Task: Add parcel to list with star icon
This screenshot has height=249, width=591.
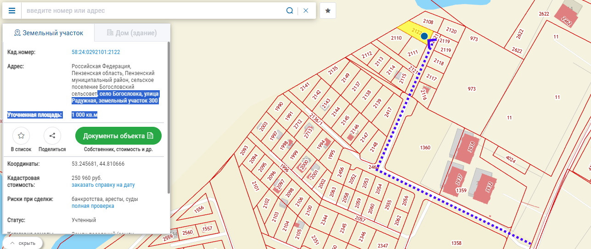Action: click(x=21, y=136)
